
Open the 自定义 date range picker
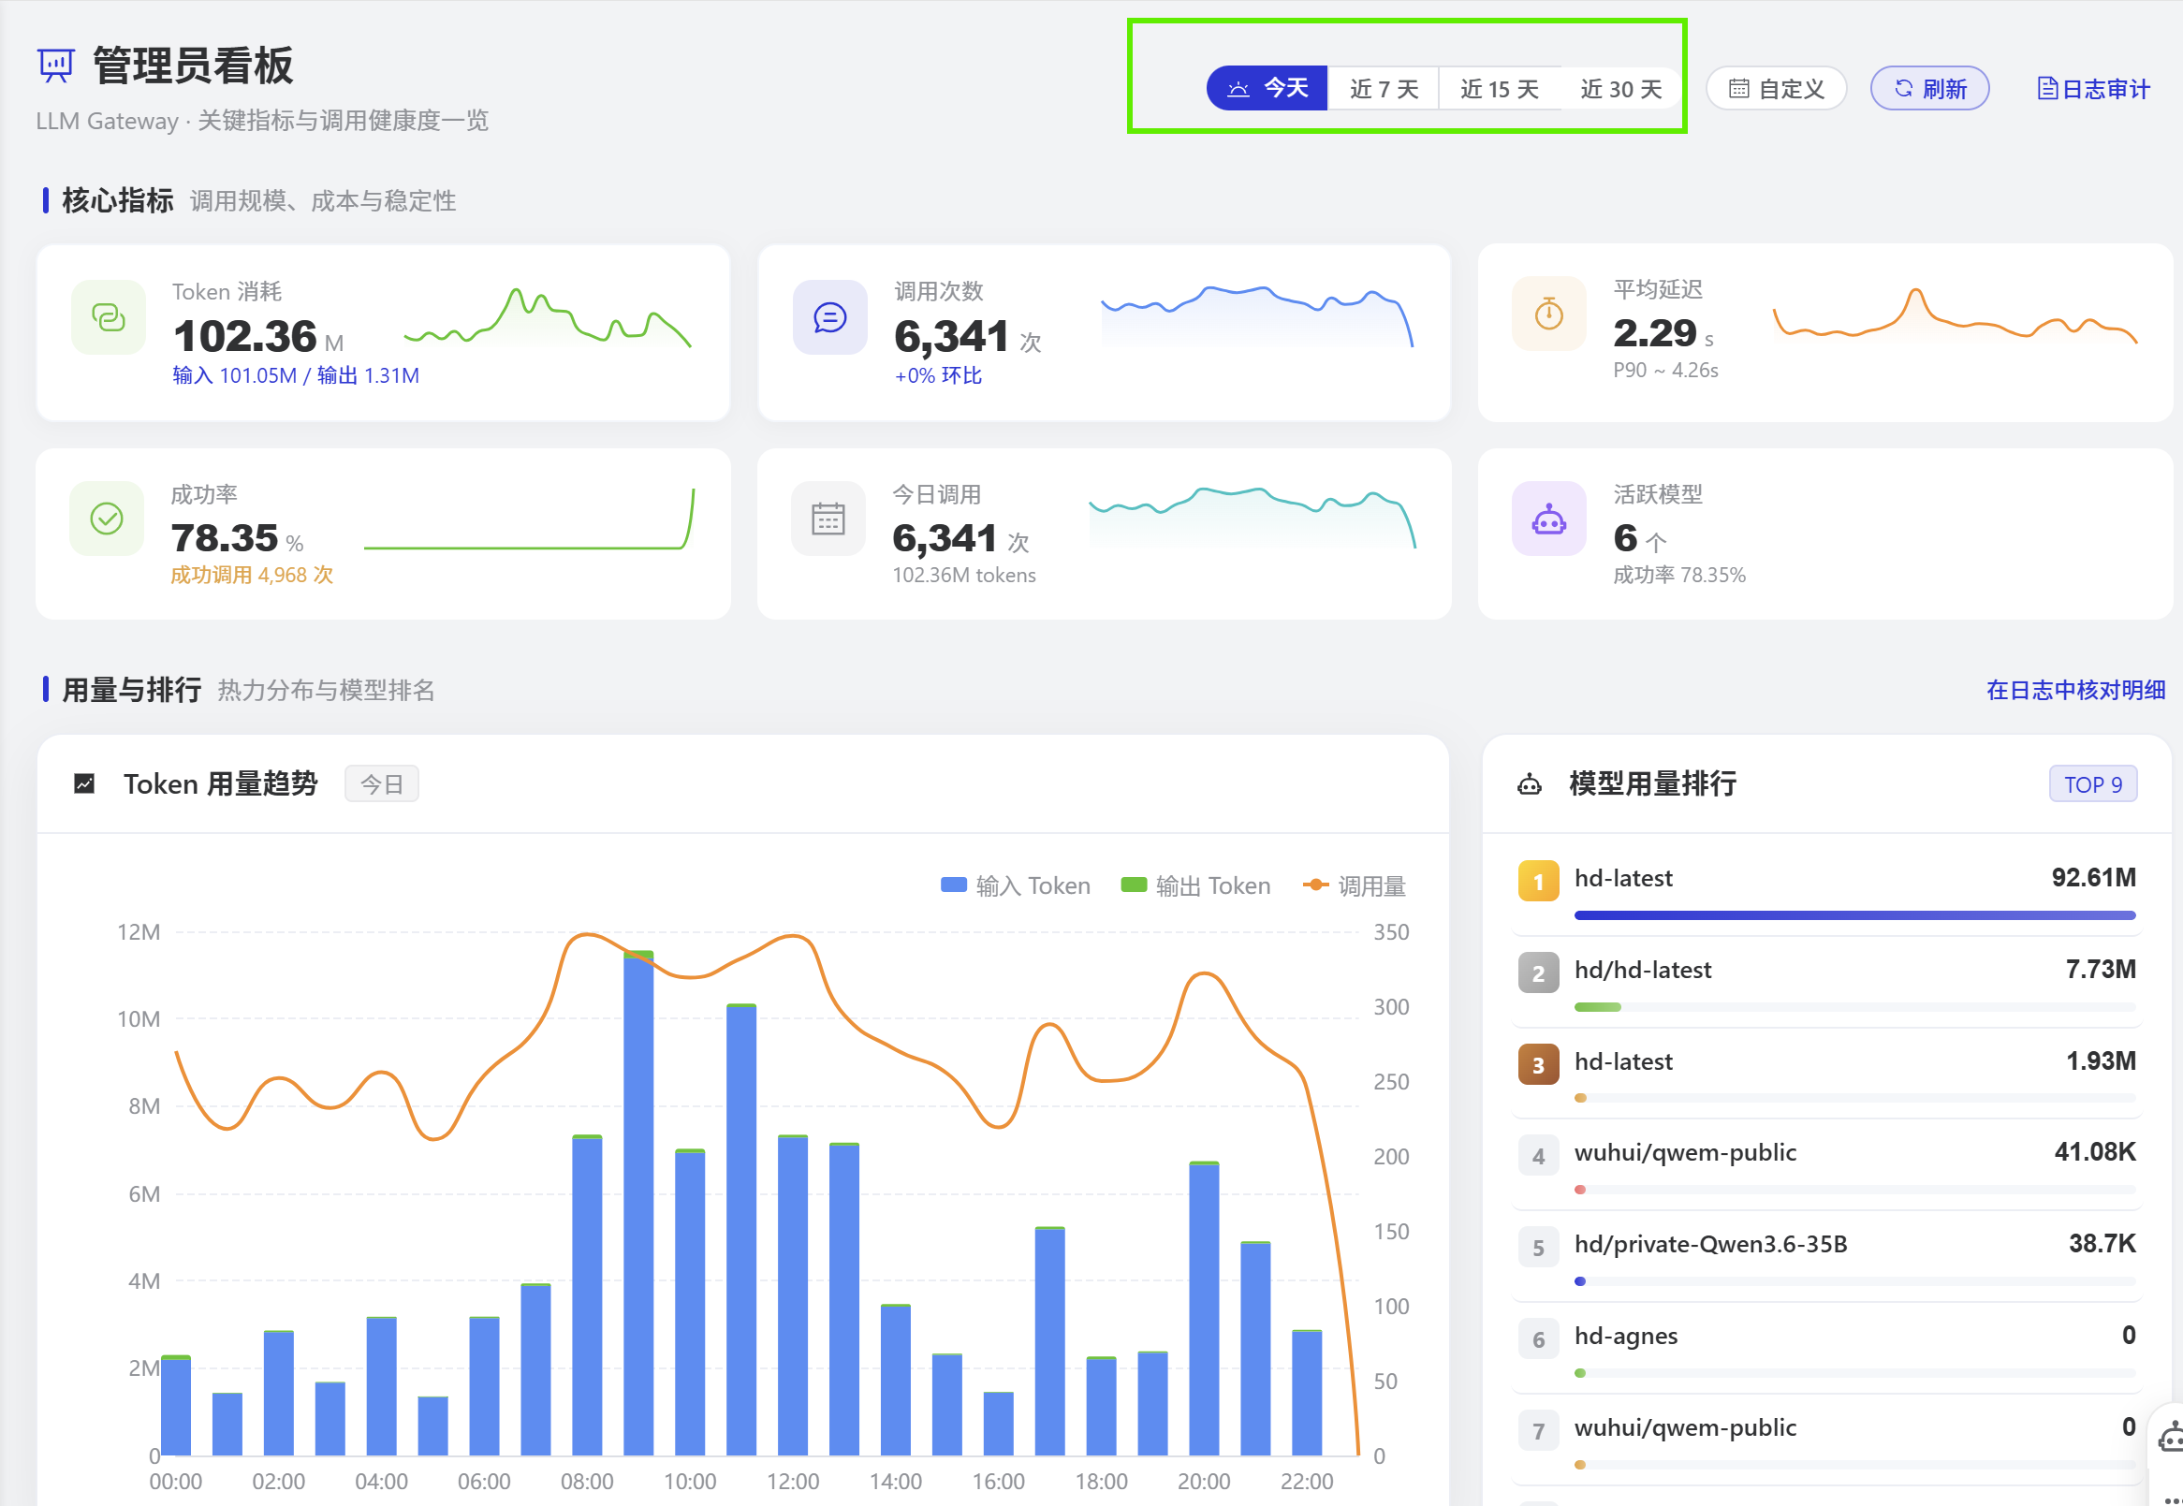1776,88
